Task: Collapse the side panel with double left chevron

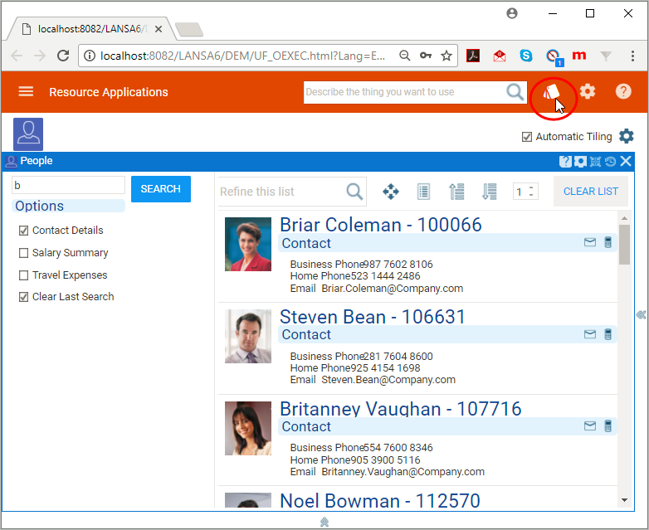Action: [642, 315]
